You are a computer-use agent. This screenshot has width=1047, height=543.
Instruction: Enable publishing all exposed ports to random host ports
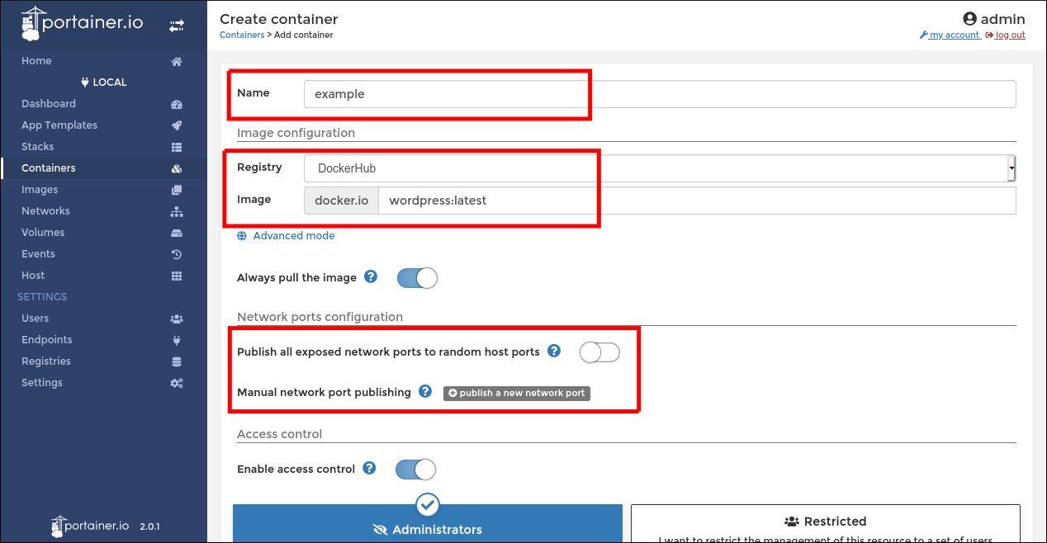pos(599,352)
